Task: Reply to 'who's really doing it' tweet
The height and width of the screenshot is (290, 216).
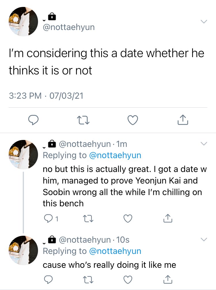Action: click(48, 279)
